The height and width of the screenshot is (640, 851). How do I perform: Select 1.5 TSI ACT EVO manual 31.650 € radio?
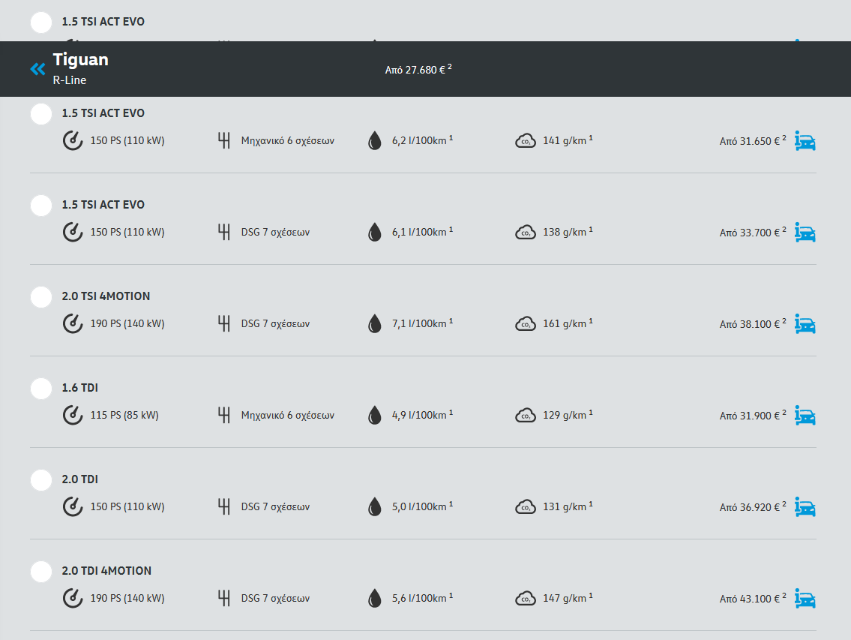point(41,114)
